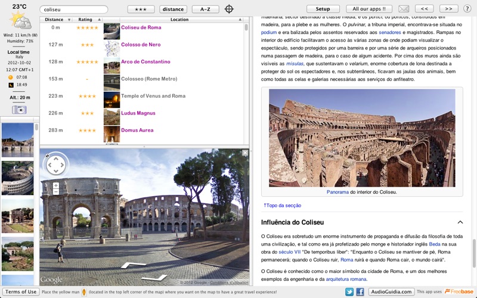The width and height of the screenshot is (477, 298).
Task: Select Colosso de Nero in the list
Action: 141,44
